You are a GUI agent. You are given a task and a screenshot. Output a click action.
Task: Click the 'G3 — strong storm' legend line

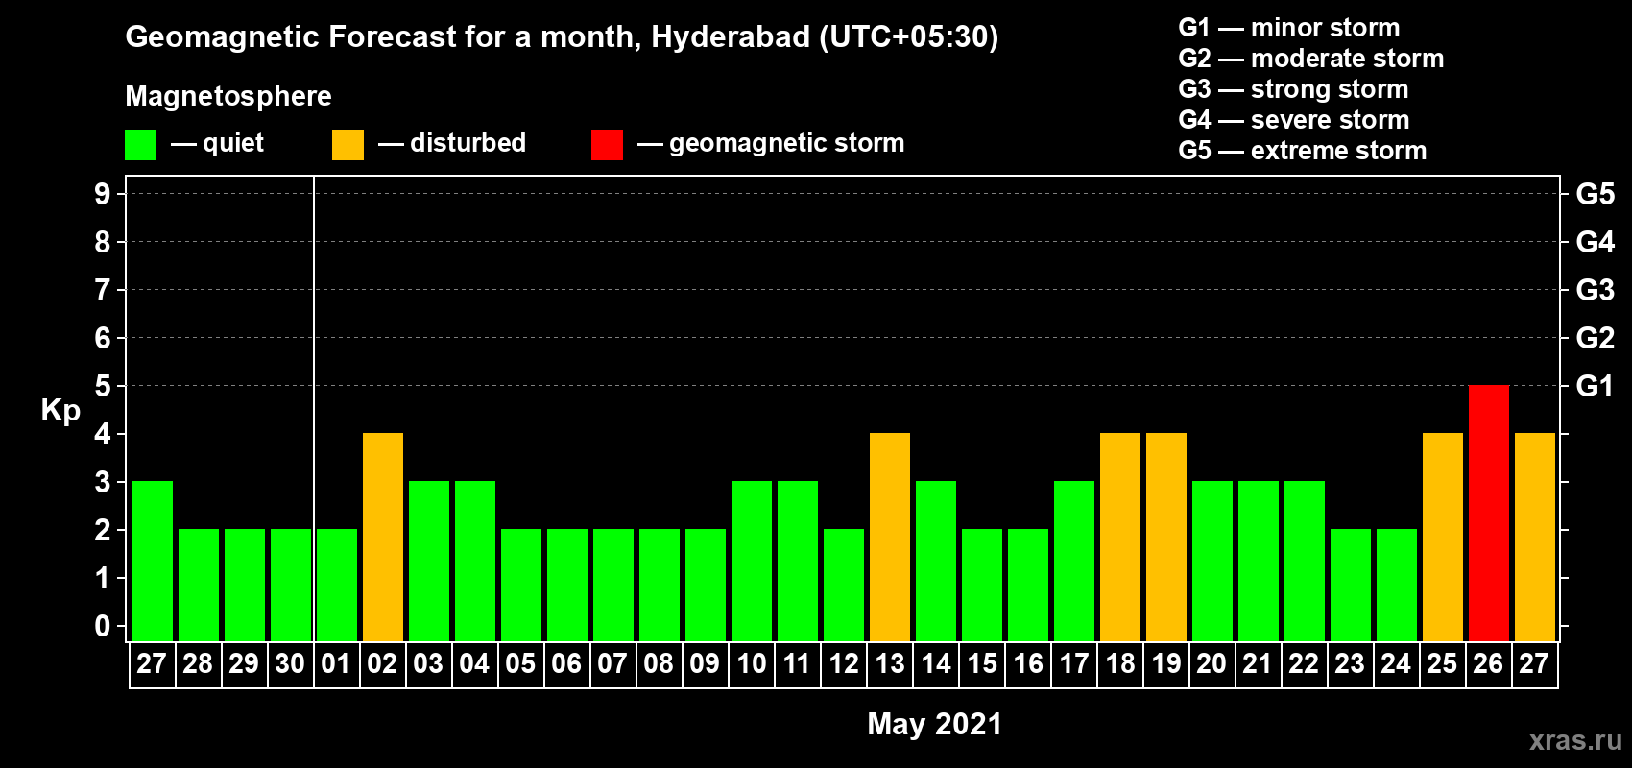click(1293, 89)
